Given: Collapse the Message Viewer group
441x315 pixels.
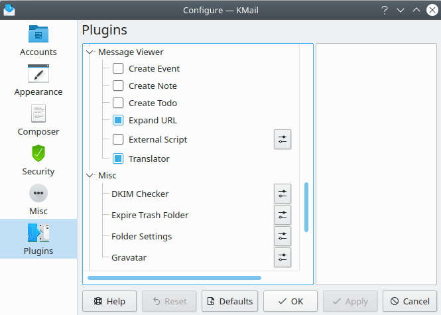Looking at the screenshot, I should (90, 52).
